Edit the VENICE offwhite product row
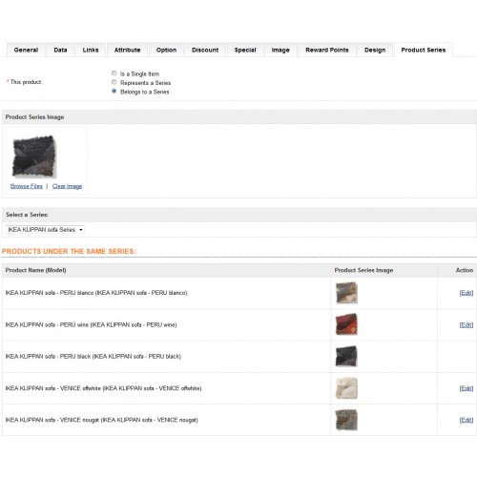 pos(467,388)
